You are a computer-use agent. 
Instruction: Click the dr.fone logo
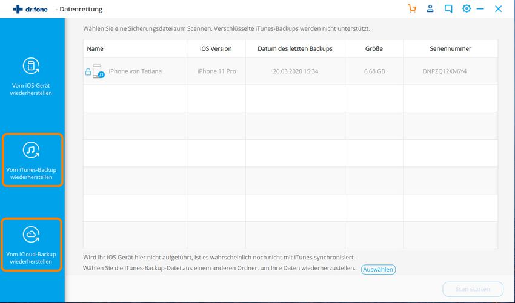pos(30,9)
